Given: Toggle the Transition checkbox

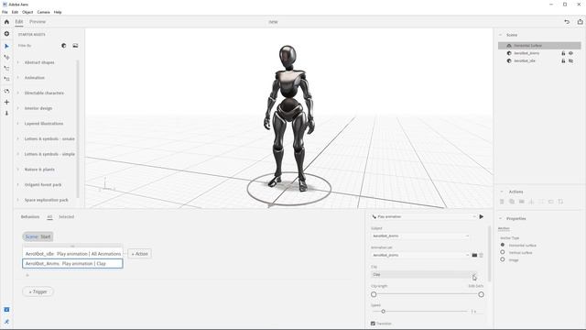Looking at the screenshot, I should click(x=373, y=324).
